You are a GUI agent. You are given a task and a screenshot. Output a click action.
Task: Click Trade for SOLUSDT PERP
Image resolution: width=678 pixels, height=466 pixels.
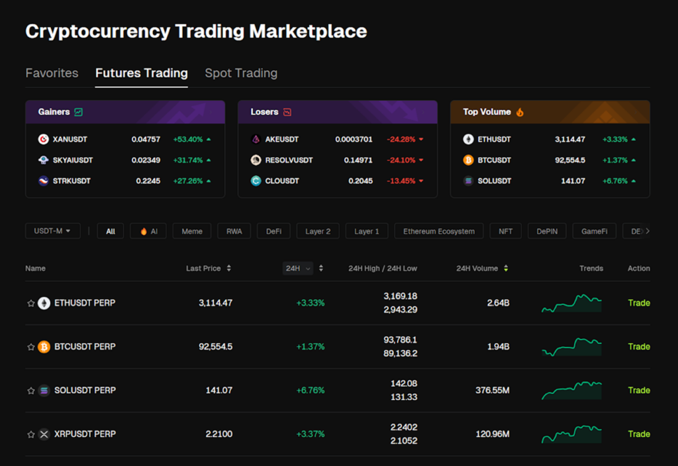pyautogui.click(x=638, y=390)
